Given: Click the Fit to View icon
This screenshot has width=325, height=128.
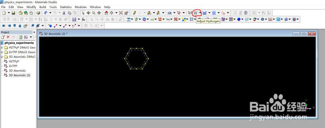Looking at the screenshot, I should pyautogui.click(x=121, y=13).
